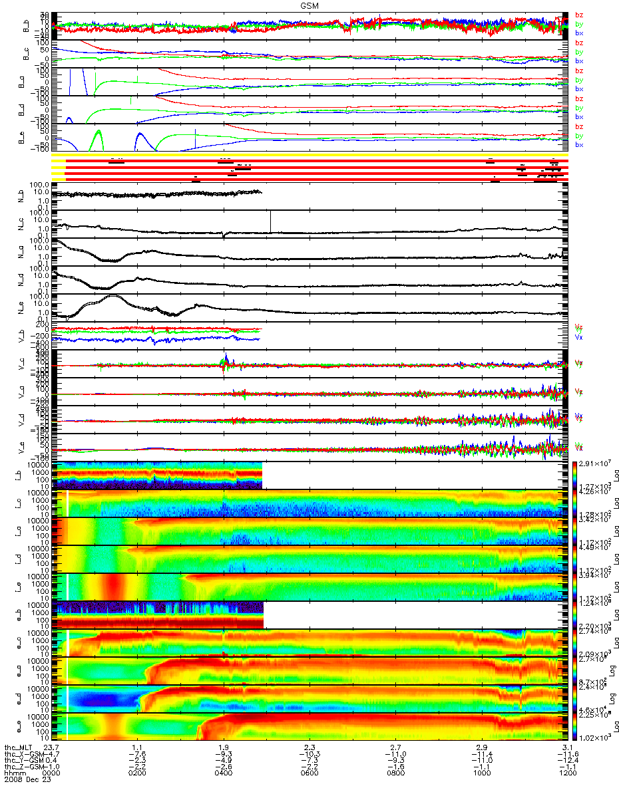Select the B_c axis label

coord(27,54)
